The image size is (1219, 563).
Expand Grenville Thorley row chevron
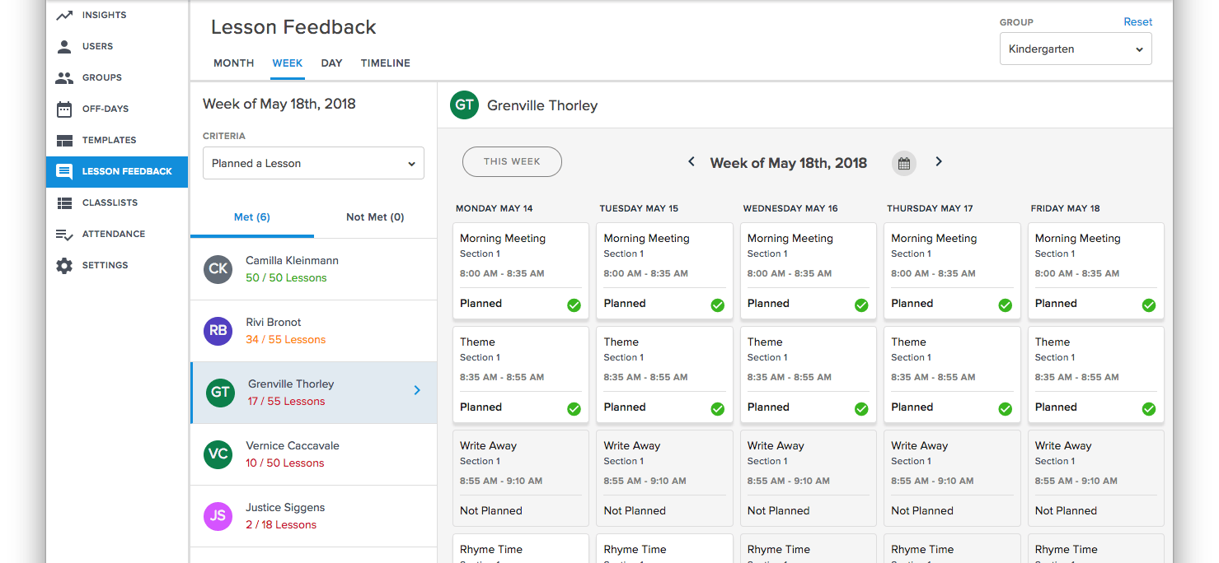click(x=417, y=390)
